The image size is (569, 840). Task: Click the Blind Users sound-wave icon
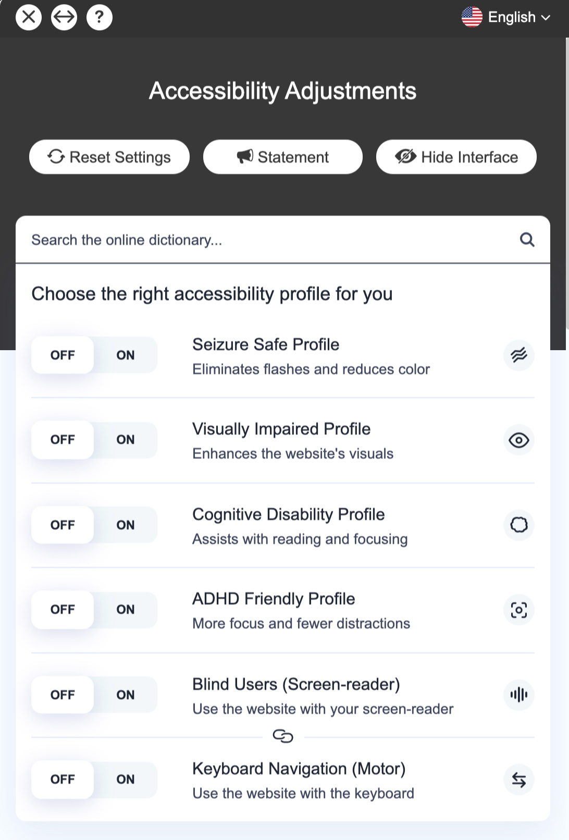(519, 695)
